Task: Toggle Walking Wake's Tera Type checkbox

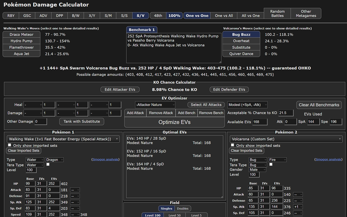Action: pyautogui.click(x=48, y=164)
